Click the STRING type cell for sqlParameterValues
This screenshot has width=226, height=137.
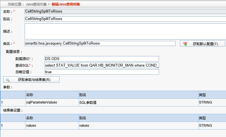point(212,102)
